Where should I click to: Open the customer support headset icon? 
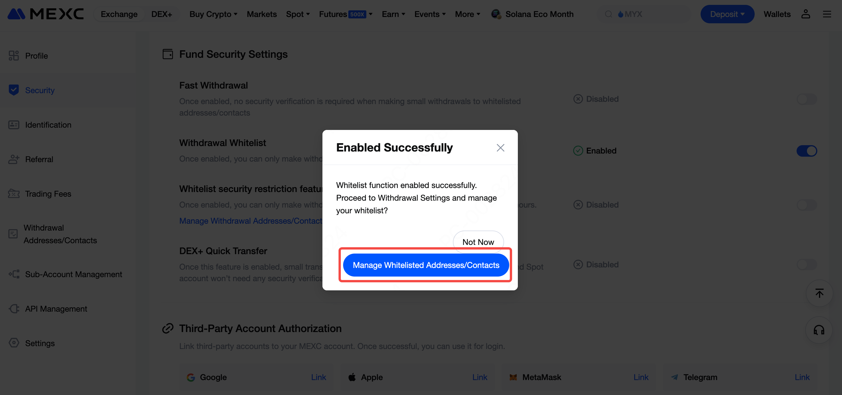click(819, 330)
